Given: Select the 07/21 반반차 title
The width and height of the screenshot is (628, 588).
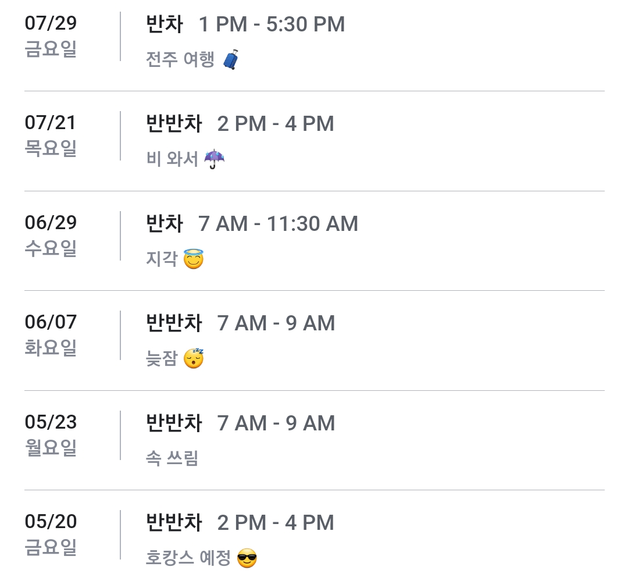Looking at the screenshot, I should coord(174,124).
